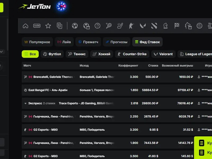Expand the left sidebar chevron dropdown
The width and height of the screenshot is (212, 159).
(x=2, y=52)
